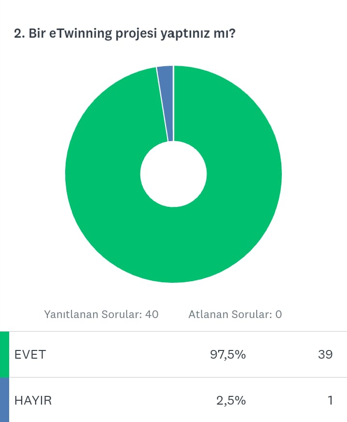Click the "Atlanan Sorular" label text
This screenshot has width=347, height=422.
point(229,314)
